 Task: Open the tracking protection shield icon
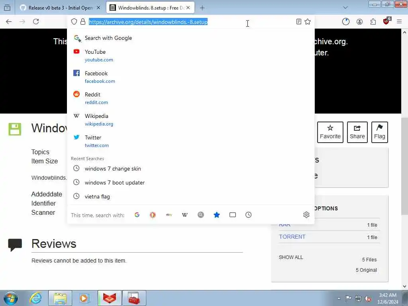tap(74, 22)
